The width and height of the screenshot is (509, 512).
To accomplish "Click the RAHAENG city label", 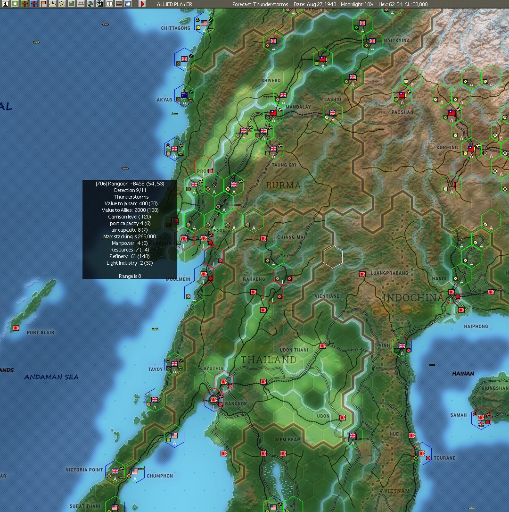I will (254, 279).
